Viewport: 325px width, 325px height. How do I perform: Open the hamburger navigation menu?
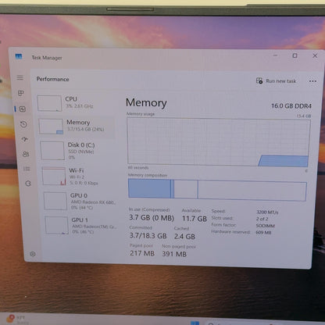pos(20,77)
